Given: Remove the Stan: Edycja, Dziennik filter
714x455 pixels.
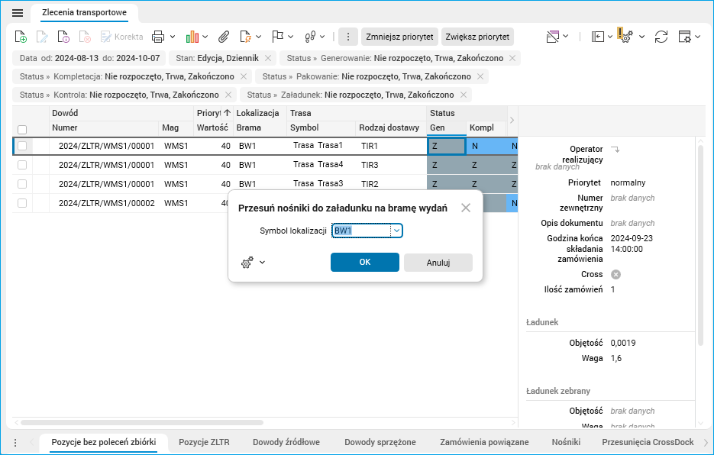Looking at the screenshot, I should [x=268, y=58].
